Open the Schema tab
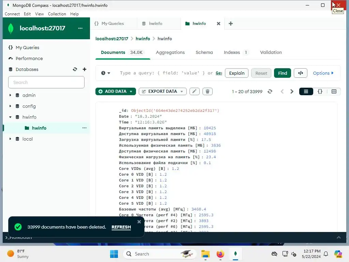The height and width of the screenshot is (262, 349). 204,52
